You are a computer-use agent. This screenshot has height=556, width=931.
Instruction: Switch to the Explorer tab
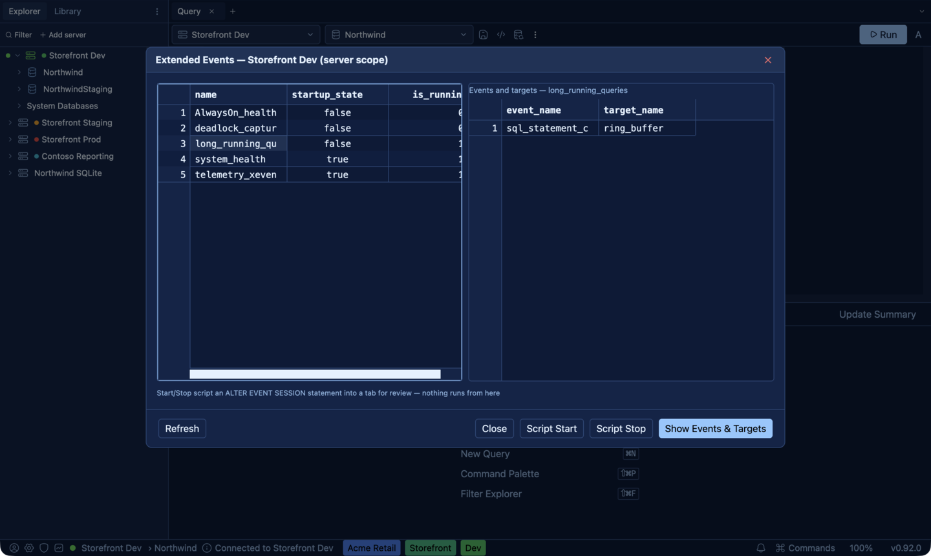25,12
